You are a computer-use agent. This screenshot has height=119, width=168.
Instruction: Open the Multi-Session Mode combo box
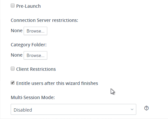coord(73,109)
